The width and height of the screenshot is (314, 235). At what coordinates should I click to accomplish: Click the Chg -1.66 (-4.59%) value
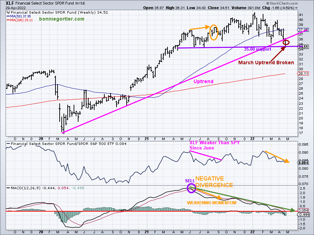(278, 8)
